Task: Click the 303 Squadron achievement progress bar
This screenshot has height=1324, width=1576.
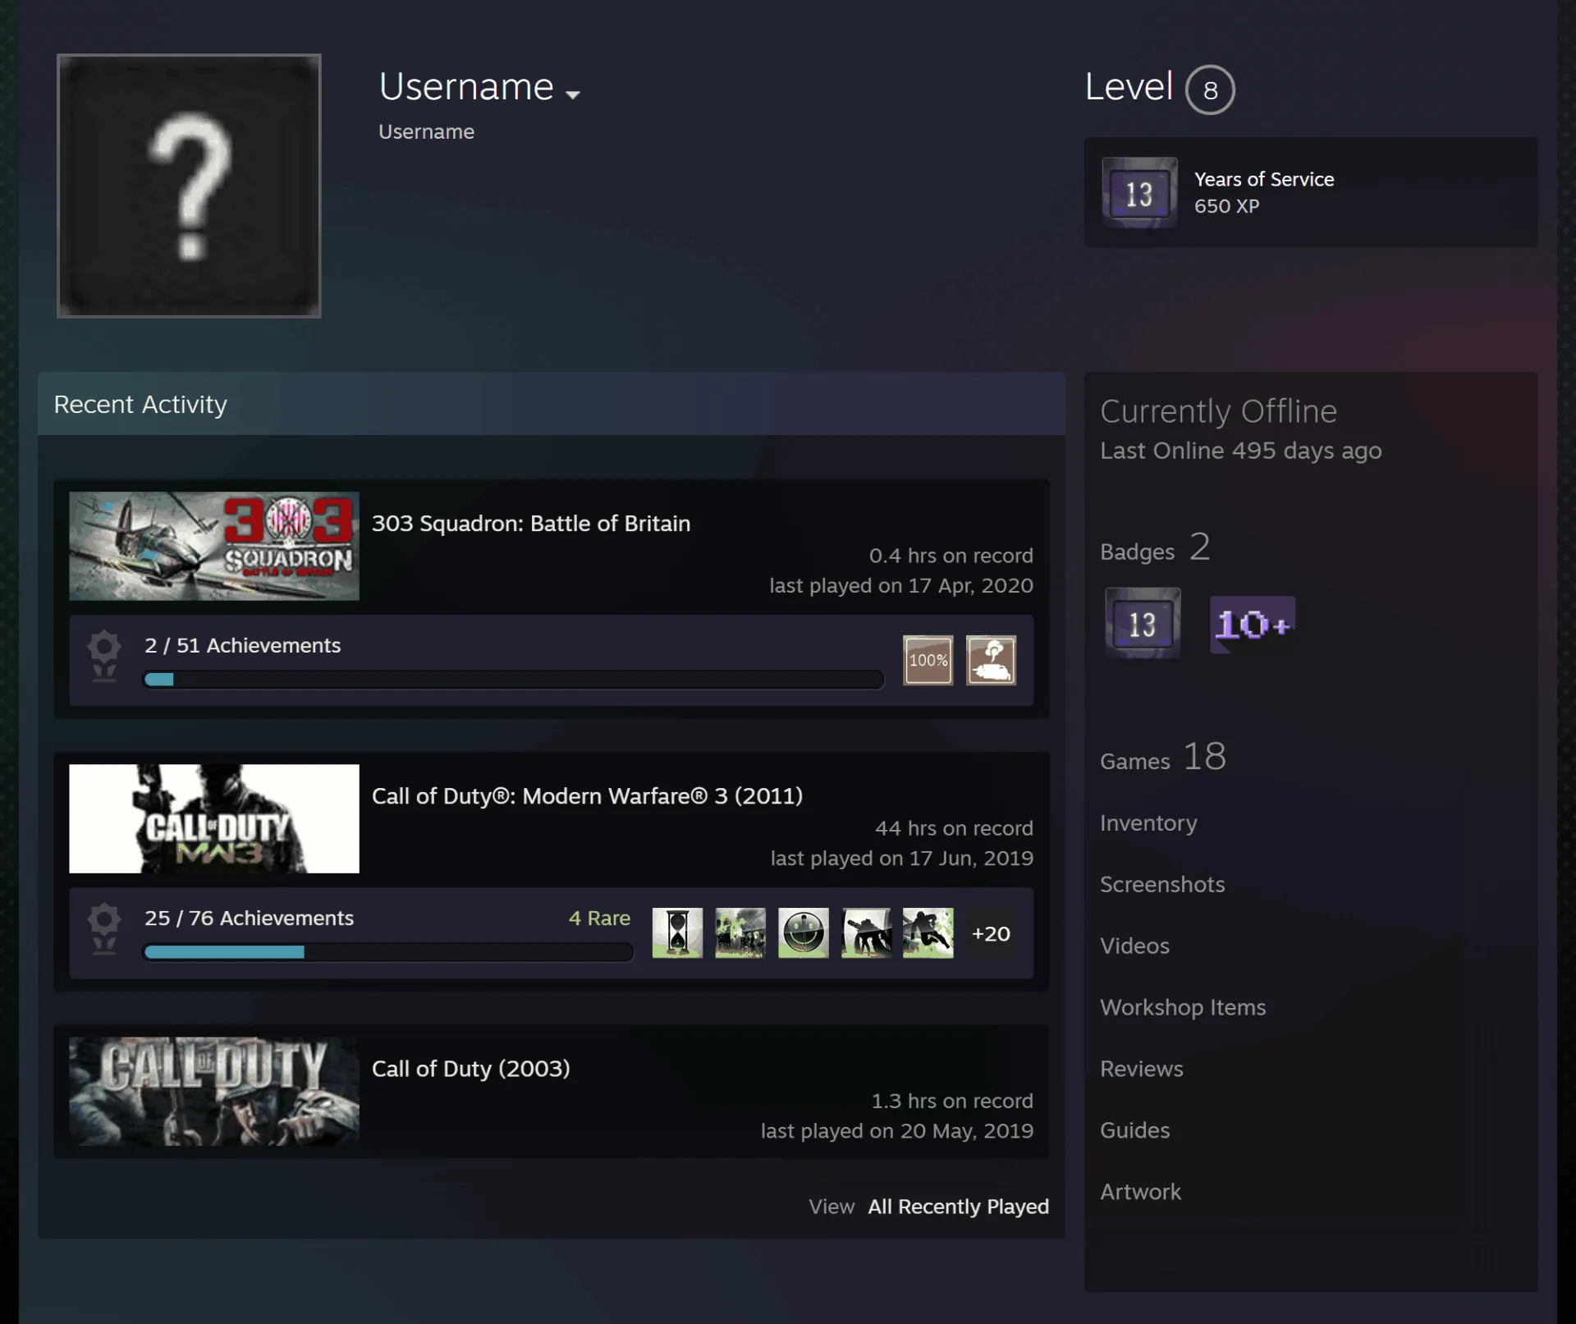Action: (x=514, y=680)
